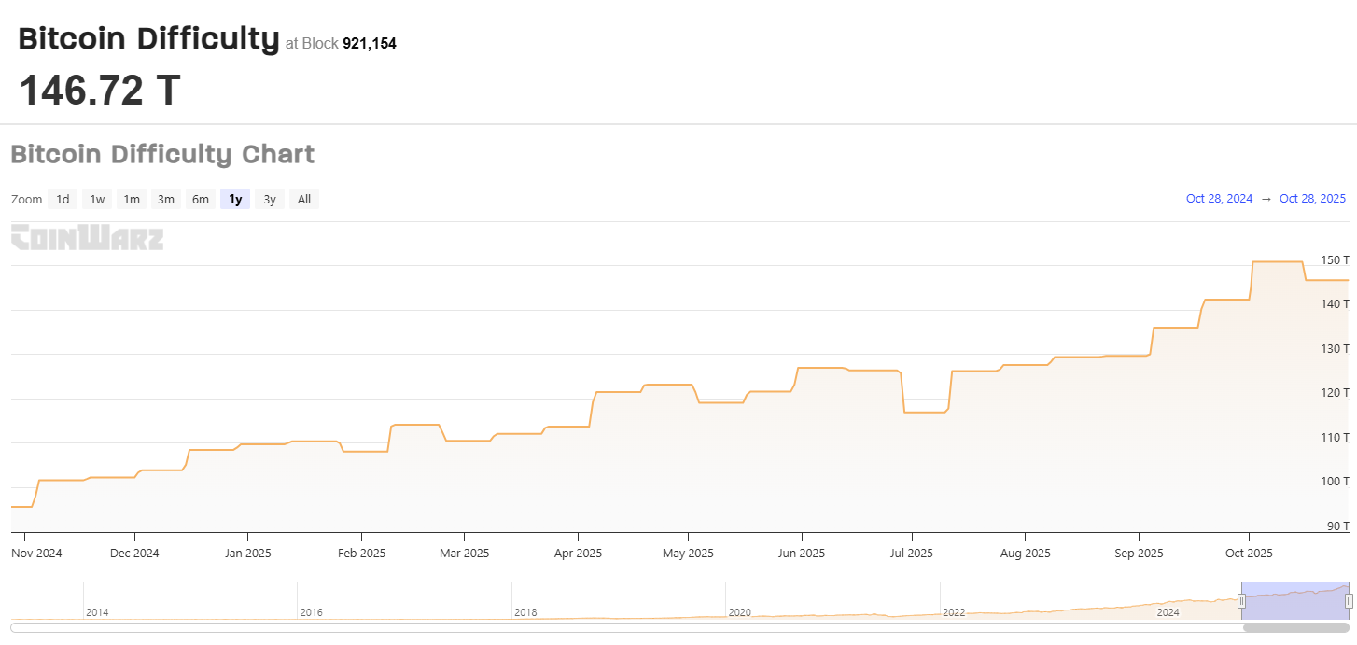Switch chart to 1m zoom
The image size is (1357, 645).
(131, 199)
